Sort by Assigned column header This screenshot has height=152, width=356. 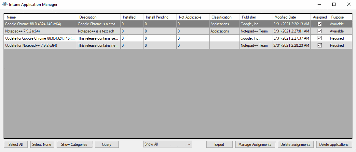click(320, 17)
